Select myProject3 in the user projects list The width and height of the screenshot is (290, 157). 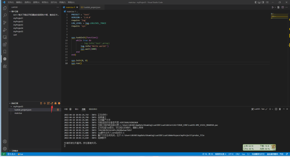click(18, 25)
